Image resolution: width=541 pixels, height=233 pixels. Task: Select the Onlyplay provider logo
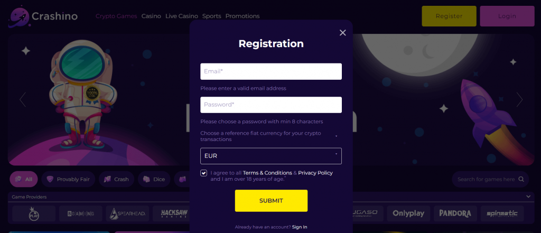(x=408, y=213)
